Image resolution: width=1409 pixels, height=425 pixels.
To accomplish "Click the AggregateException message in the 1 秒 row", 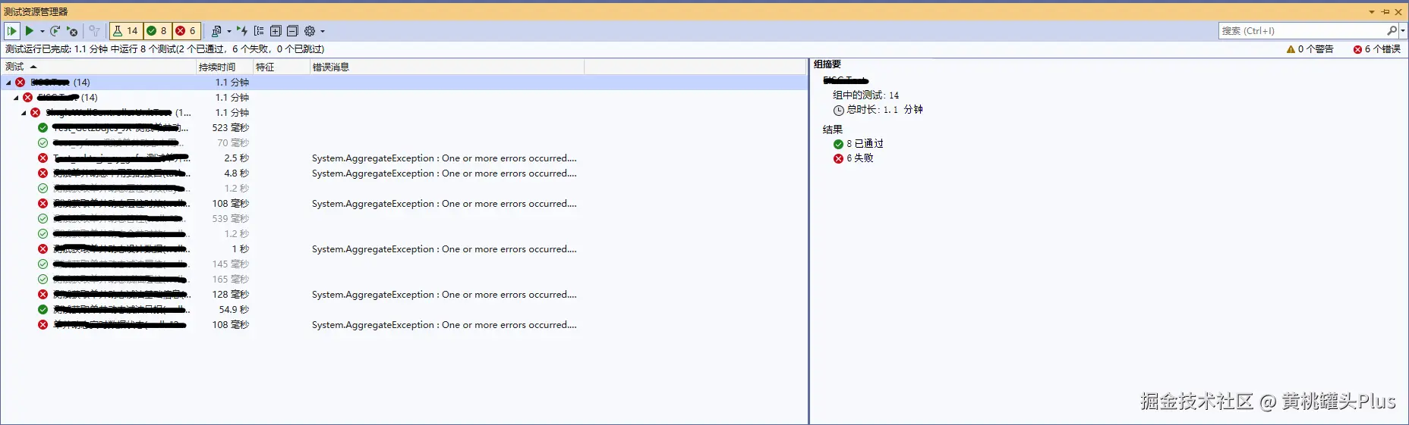I will click(444, 249).
